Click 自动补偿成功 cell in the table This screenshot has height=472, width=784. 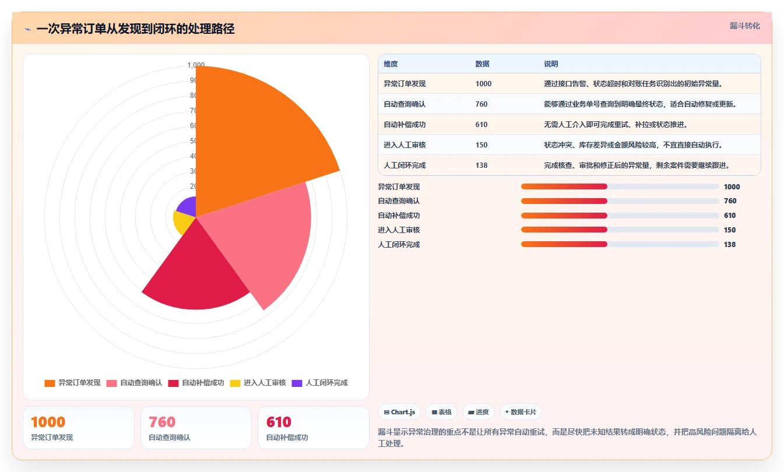tap(405, 125)
